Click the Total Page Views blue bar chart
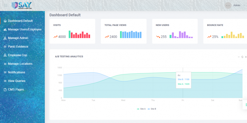 (x=131, y=34)
